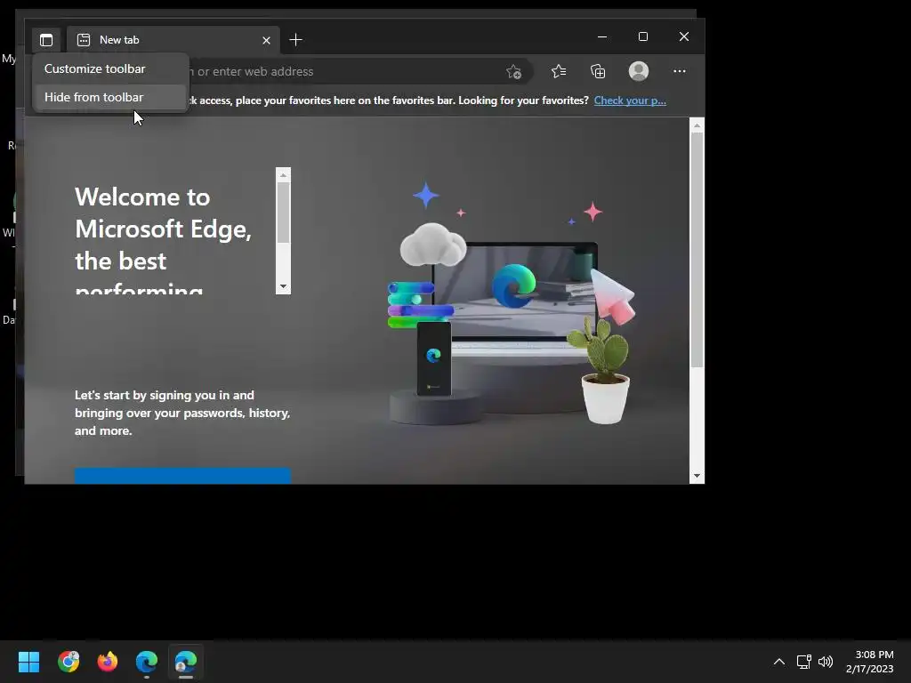The height and width of the screenshot is (683, 911).
Task: Add this page to favorites star icon
Action: 513,71
